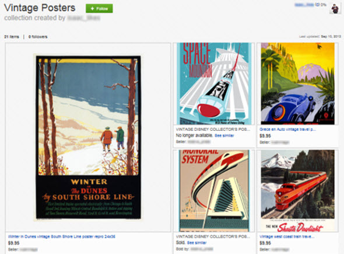344x254 pixels.
Task: Open the Winter in Dunes poster thumbnail
Action: (88, 137)
